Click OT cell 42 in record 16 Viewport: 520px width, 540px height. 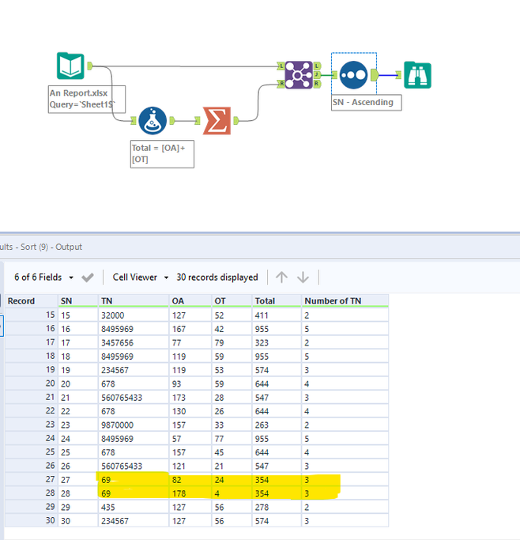pyautogui.click(x=232, y=329)
